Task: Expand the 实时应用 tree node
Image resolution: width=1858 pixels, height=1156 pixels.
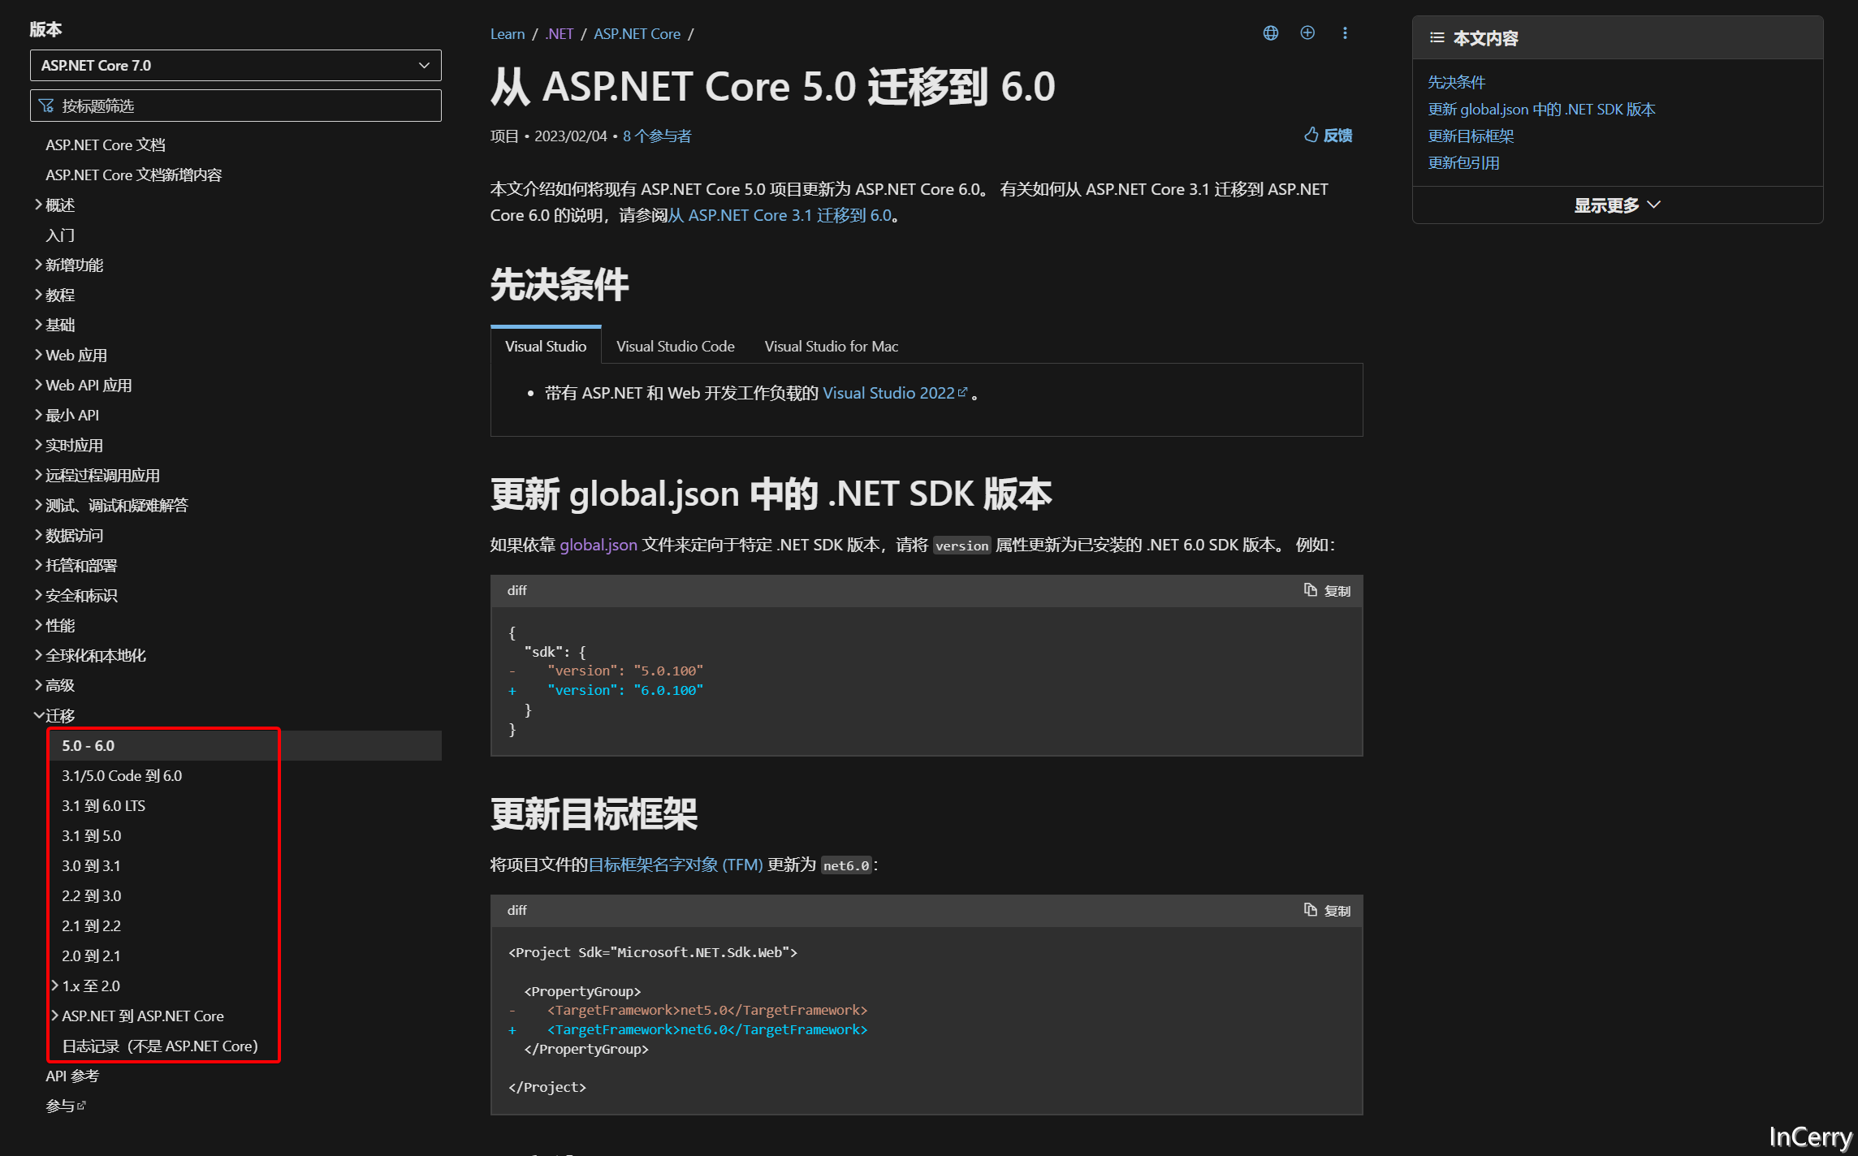Action: 38,445
